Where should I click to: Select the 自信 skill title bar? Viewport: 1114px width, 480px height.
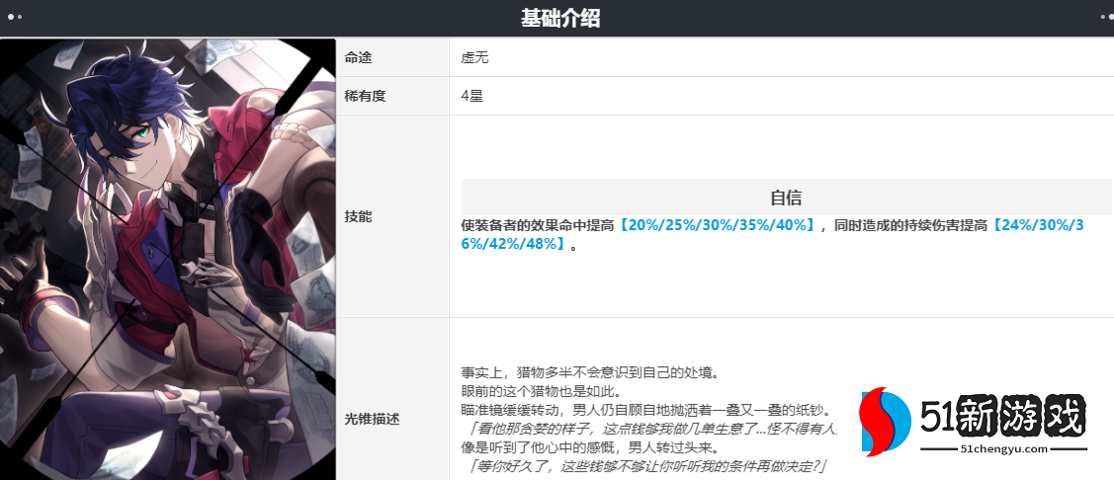pyautogui.click(x=786, y=197)
